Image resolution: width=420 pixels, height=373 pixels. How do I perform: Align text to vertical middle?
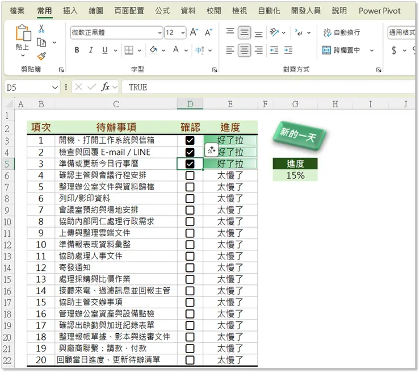click(x=244, y=32)
